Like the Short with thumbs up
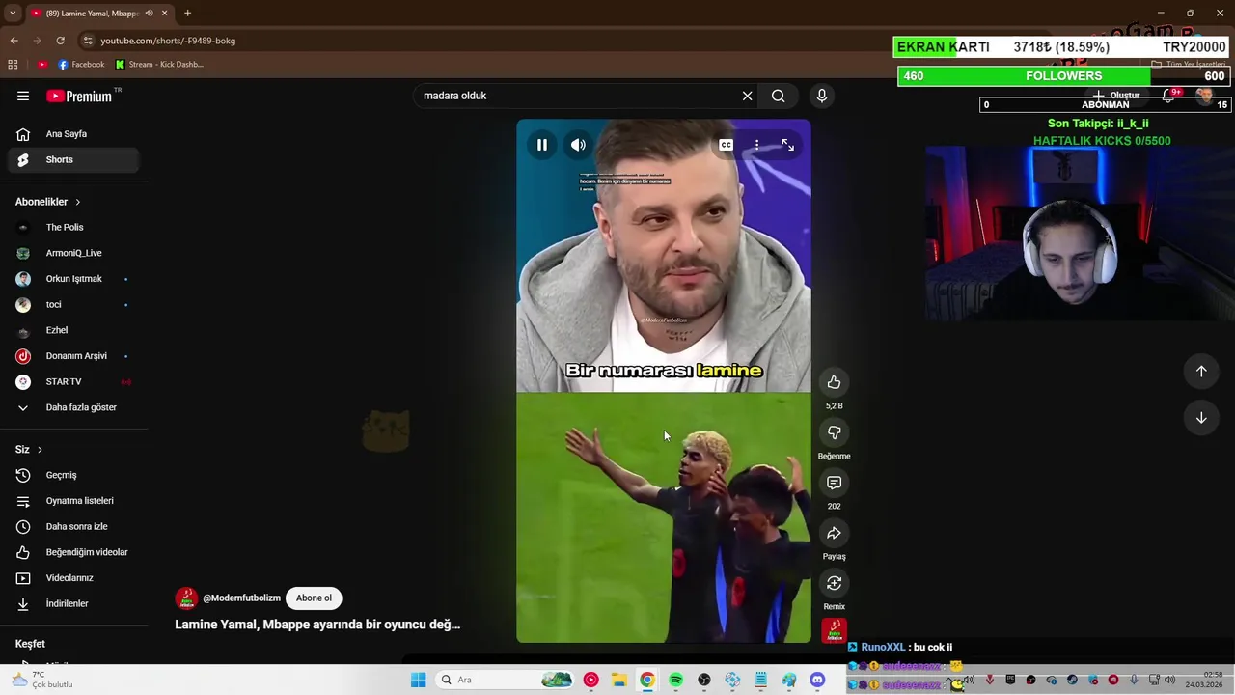The height and width of the screenshot is (695, 1235). [834, 382]
